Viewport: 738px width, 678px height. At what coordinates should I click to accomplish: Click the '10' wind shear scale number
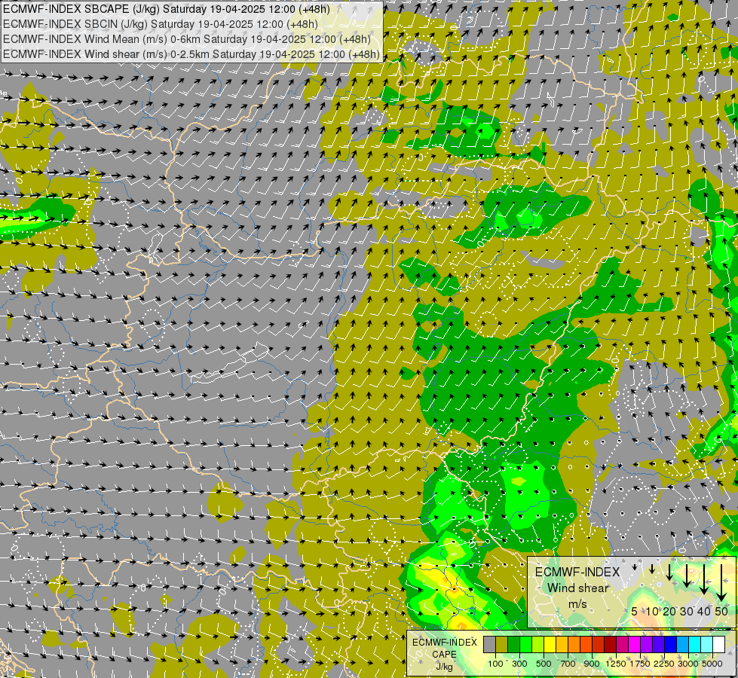click(652, 611)
